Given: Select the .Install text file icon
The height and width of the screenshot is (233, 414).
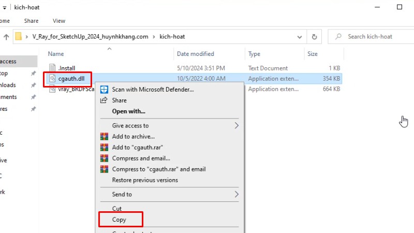Looking at the screenshot, I should tap(52, 68).
